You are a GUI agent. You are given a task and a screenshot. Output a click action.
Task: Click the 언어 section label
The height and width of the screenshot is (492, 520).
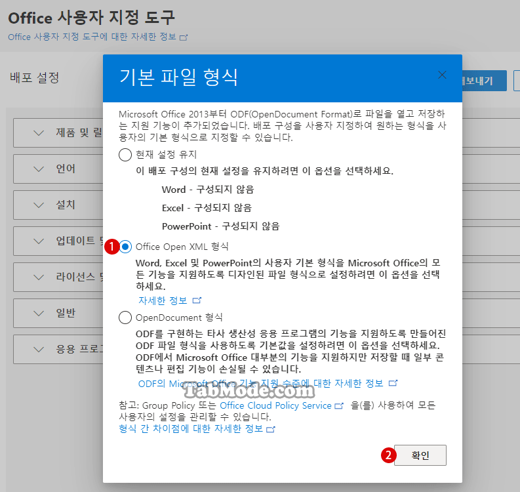tap(66, 169)
